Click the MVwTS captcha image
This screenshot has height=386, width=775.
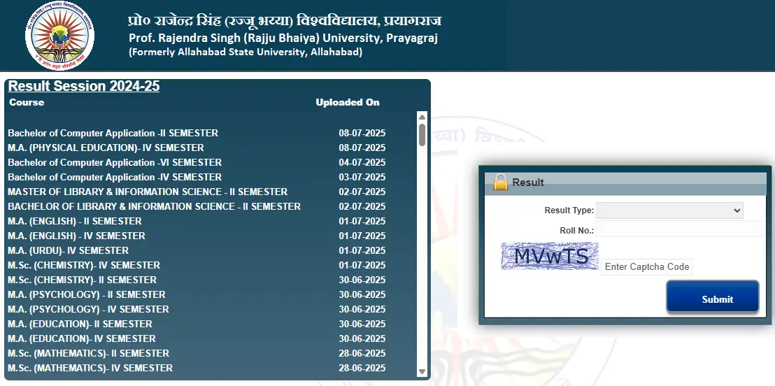550,256
